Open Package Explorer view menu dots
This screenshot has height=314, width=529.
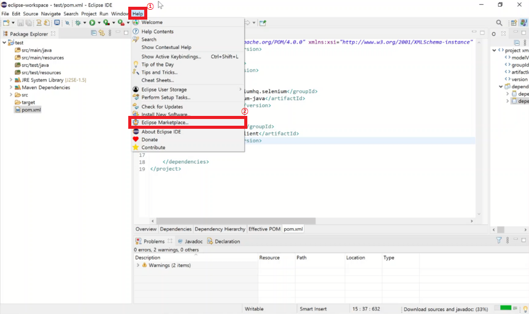click(x=110, y=33)
